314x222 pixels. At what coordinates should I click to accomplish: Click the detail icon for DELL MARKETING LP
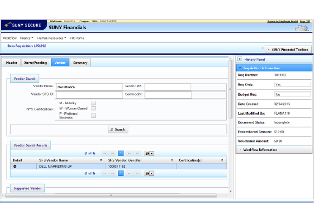click(15, 166)
